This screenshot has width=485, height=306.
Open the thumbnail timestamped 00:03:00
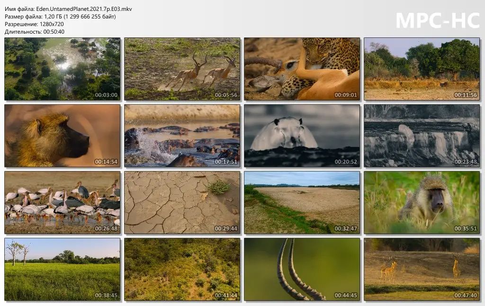tap(63, 69)
